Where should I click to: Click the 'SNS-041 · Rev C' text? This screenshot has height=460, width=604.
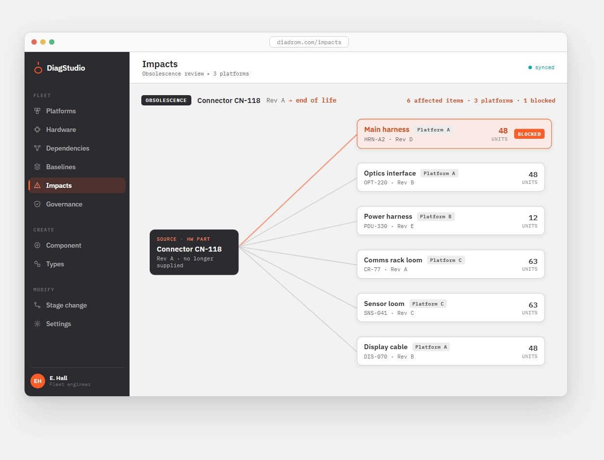click(x=389, y=313)
